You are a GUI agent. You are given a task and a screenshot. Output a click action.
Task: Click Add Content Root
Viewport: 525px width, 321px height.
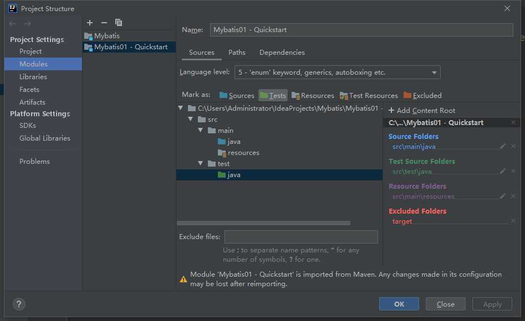(x=421, y=110)
